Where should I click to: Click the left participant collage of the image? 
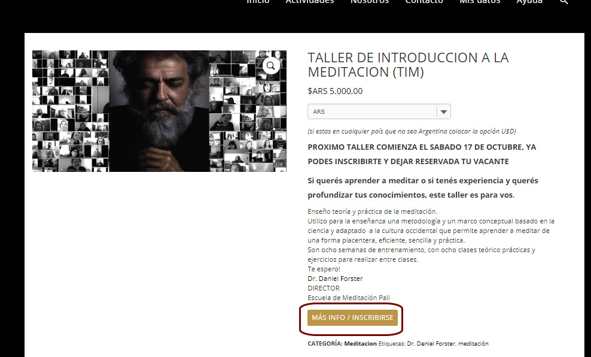[71, 111]
